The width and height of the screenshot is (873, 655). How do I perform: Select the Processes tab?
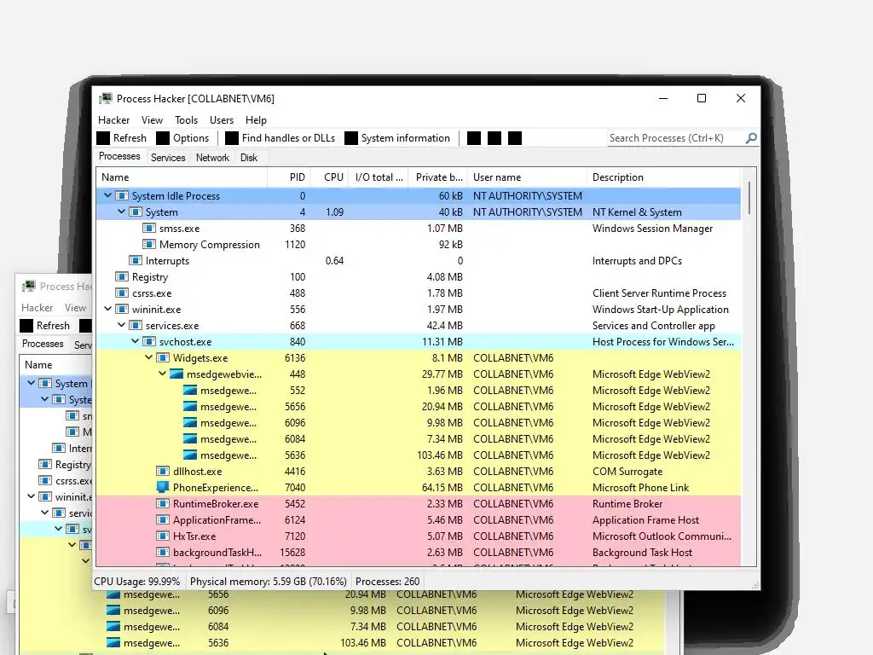pos(119,157)
